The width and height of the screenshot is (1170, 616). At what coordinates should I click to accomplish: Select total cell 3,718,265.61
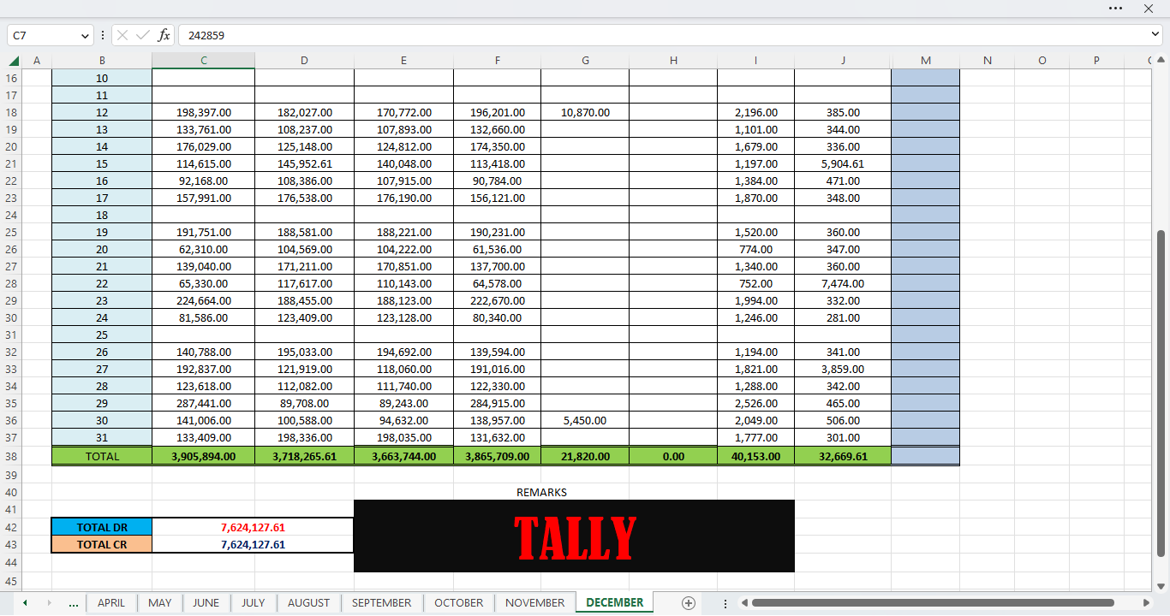(x=304, y=456)
